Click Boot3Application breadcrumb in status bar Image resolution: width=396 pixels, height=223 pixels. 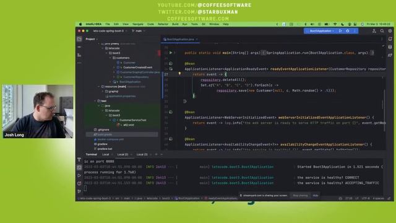pyautogui.click(x=187, y=198)
